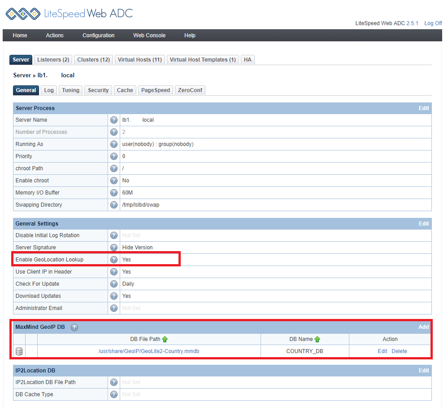
Task: Click help icon beside Server Name
Action: (x=114, y=120)
